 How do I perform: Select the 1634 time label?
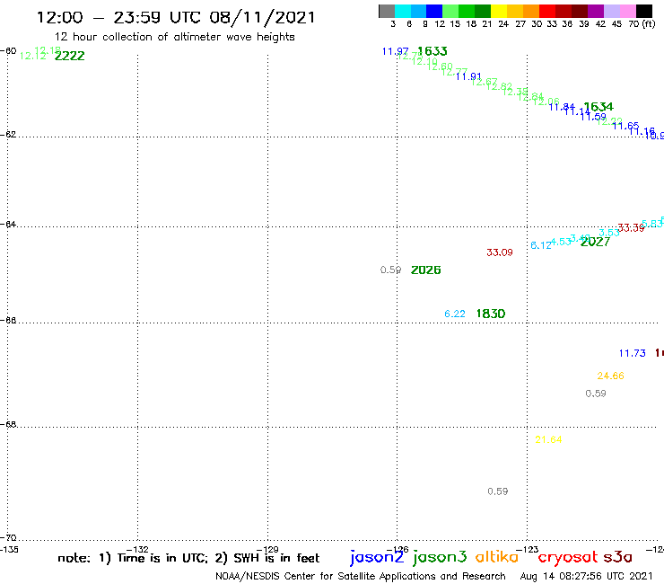coord(598,106)
